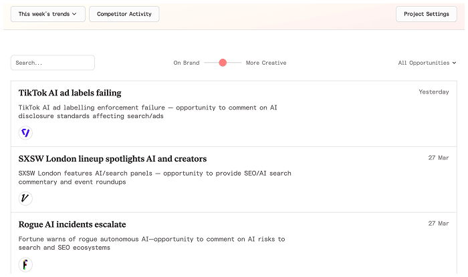Open Project Settings
This screenshot has height=277, width=468.
click(426, 14)
